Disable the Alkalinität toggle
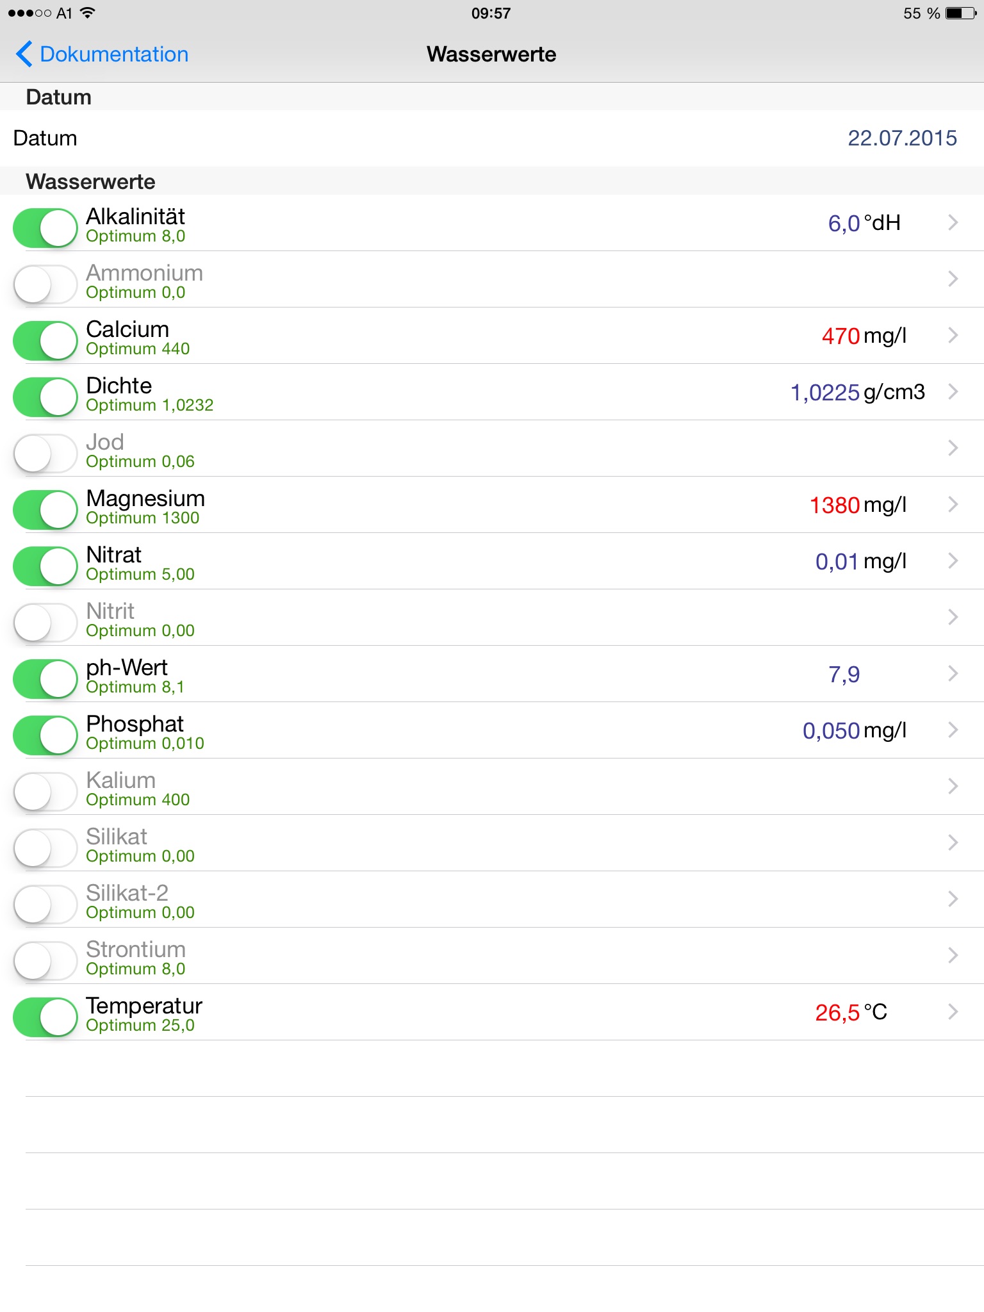 tap(45, 227)
